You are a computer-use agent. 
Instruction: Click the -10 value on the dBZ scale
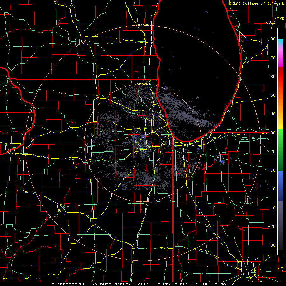(272, 208)
